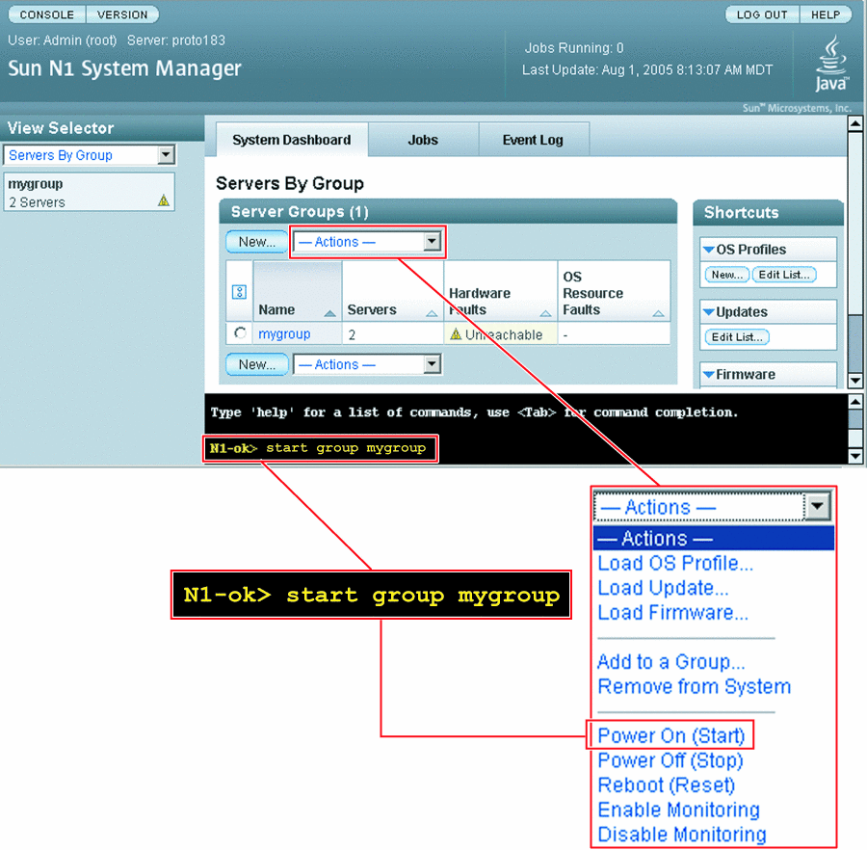The image size is (867, 850).
Task: Click Edit List... under OS Profiles
Action: click(783, 275)
